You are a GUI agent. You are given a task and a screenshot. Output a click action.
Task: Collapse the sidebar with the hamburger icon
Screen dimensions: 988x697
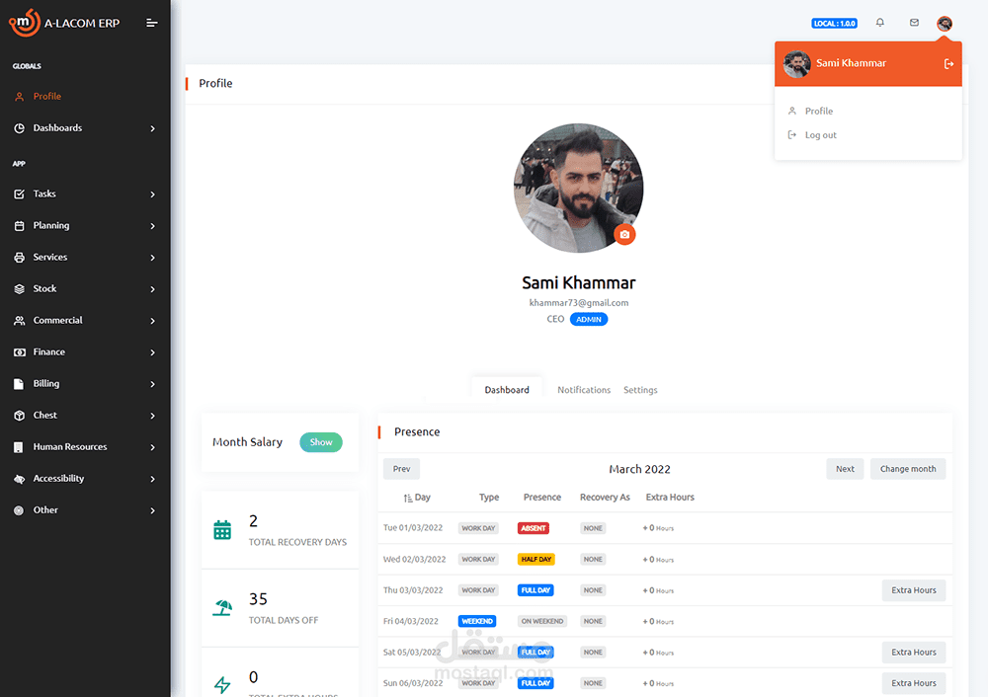pyautogui.click(x=152, y=23)
